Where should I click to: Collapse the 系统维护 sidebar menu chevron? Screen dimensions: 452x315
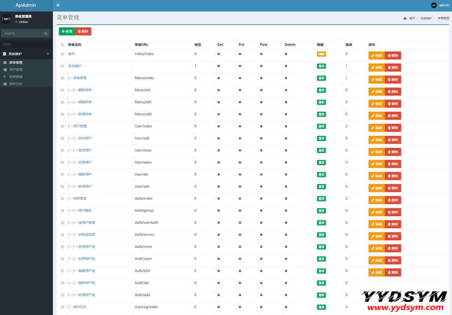click(x=47, y=54)
